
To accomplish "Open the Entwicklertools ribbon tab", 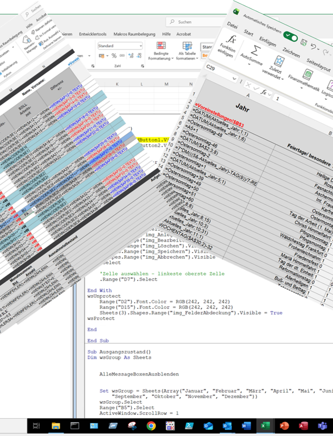I will click(93, 34).
